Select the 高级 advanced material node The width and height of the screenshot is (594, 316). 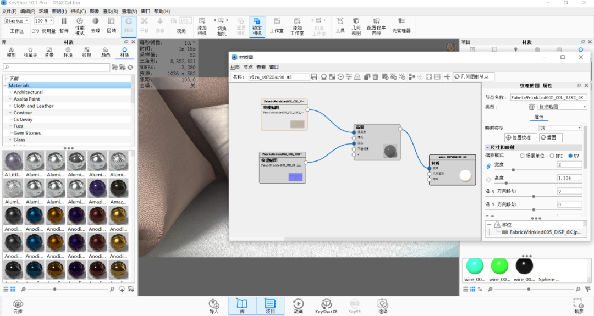(x=377, y=142)
